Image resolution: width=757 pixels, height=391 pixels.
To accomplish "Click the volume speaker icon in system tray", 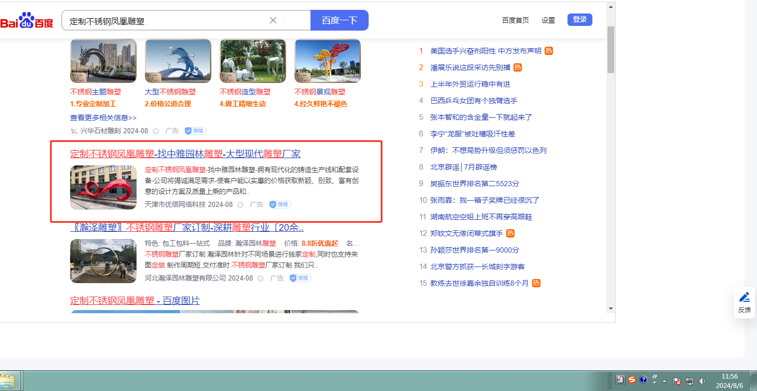I will click(702, 381).
